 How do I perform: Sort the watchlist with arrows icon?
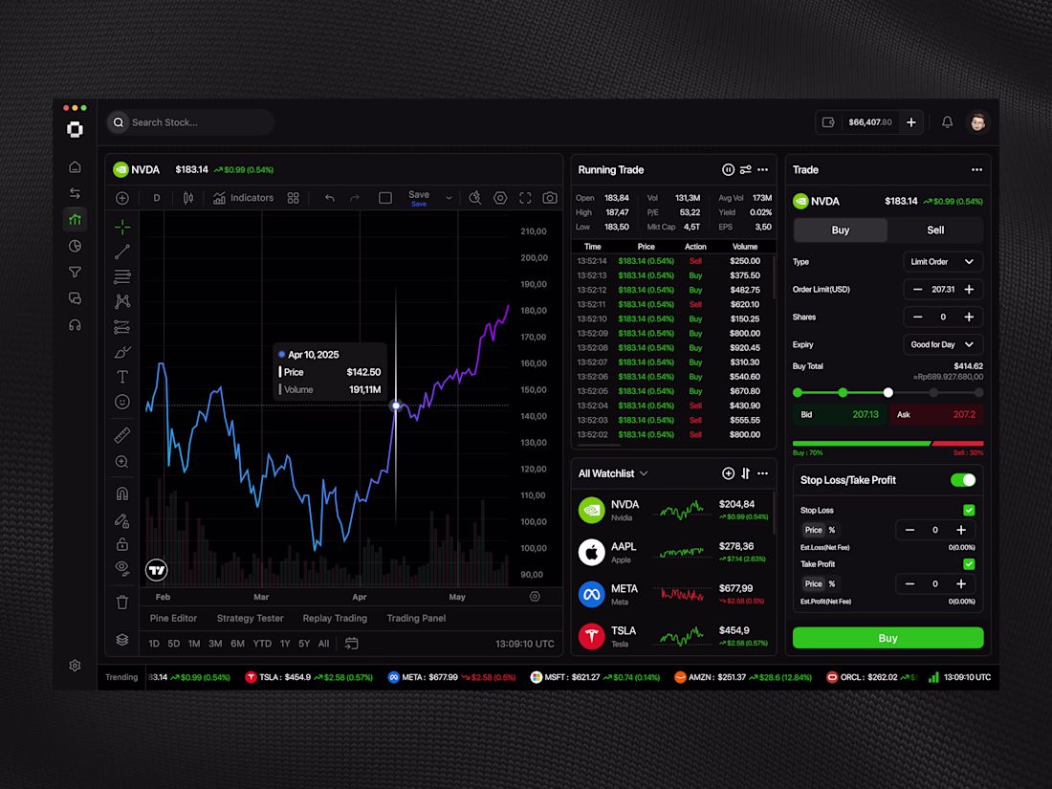745,473
